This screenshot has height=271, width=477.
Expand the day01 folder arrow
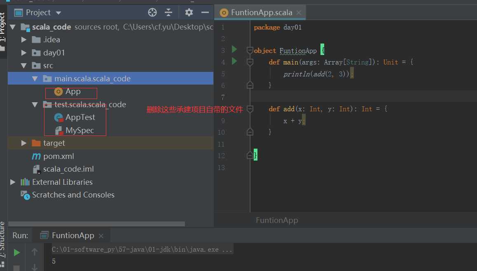(24, 53)
